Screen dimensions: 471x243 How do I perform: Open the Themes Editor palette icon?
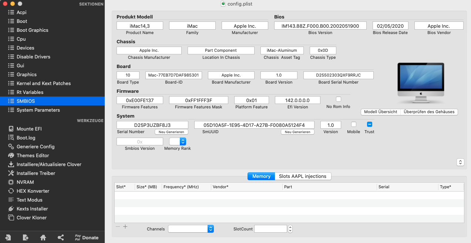(11, 156)
